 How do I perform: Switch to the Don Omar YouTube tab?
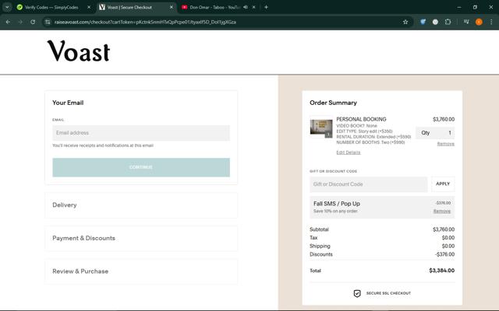(215, 7)
